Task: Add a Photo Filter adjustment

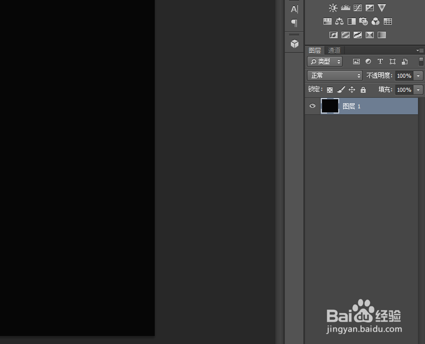Action: (364, 21)
